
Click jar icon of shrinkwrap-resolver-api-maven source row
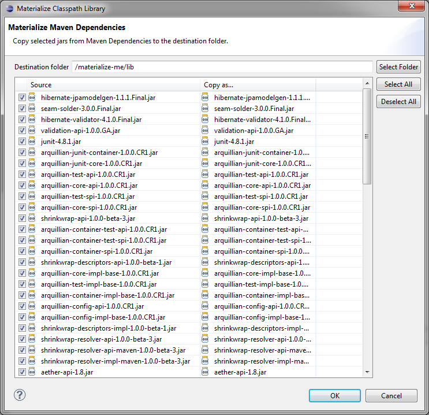pyautogui.click(x=32, y=350)
